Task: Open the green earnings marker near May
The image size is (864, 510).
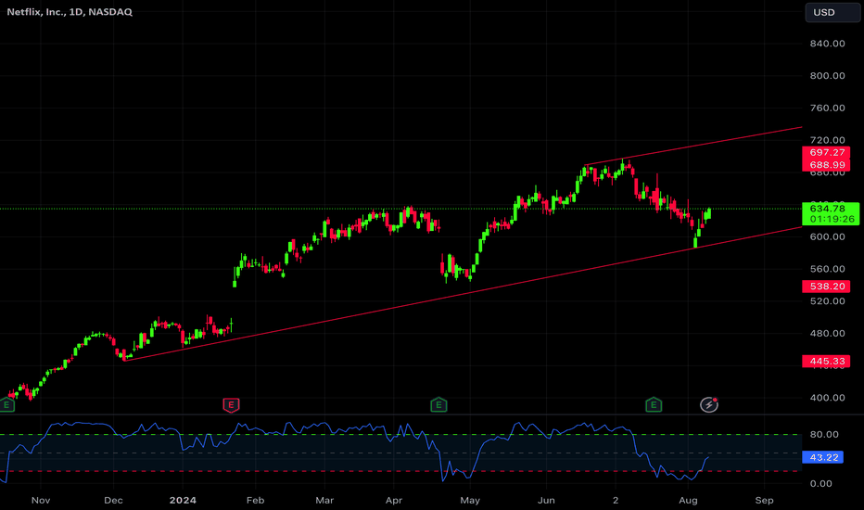Action: pos(438,405)
